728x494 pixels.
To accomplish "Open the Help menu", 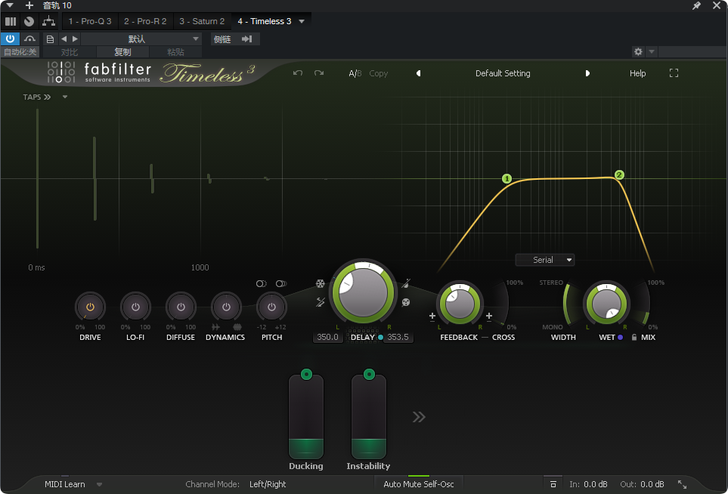I will (637, 73).
